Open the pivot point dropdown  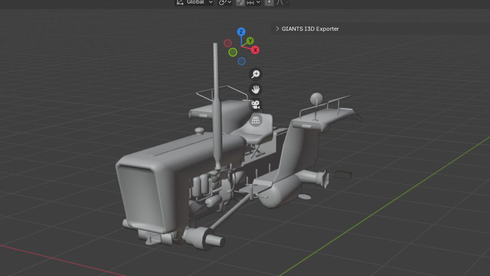click(x=225, y=2)
